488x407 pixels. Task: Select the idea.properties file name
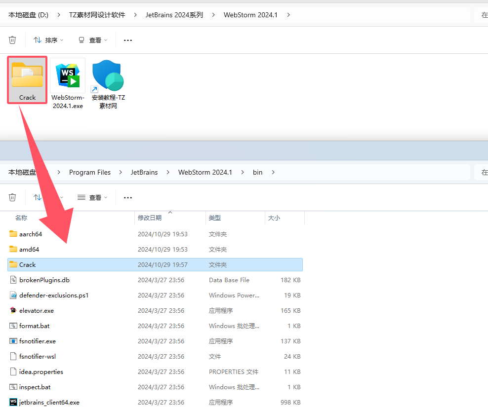pyautogui.click(x=41, y=371)
